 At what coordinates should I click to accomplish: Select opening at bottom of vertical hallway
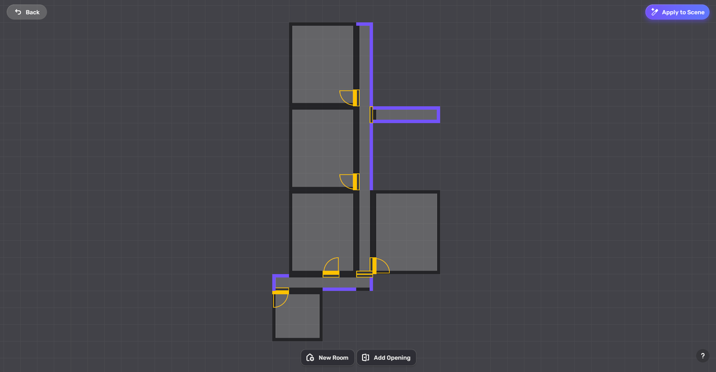tap(364, 274)
